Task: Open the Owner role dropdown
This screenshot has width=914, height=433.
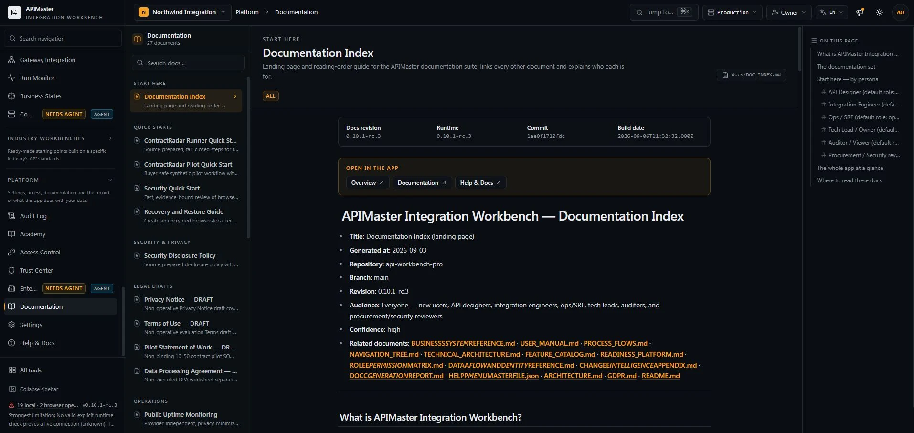Action: (x=789, y=12)
